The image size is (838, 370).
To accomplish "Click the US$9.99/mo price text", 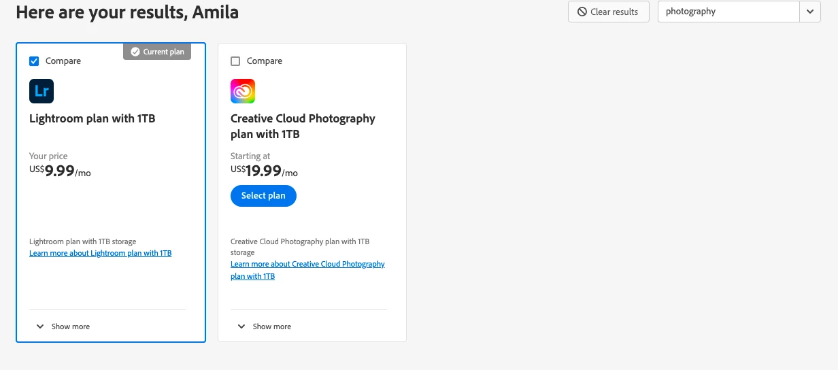I will tap(60, 171).
